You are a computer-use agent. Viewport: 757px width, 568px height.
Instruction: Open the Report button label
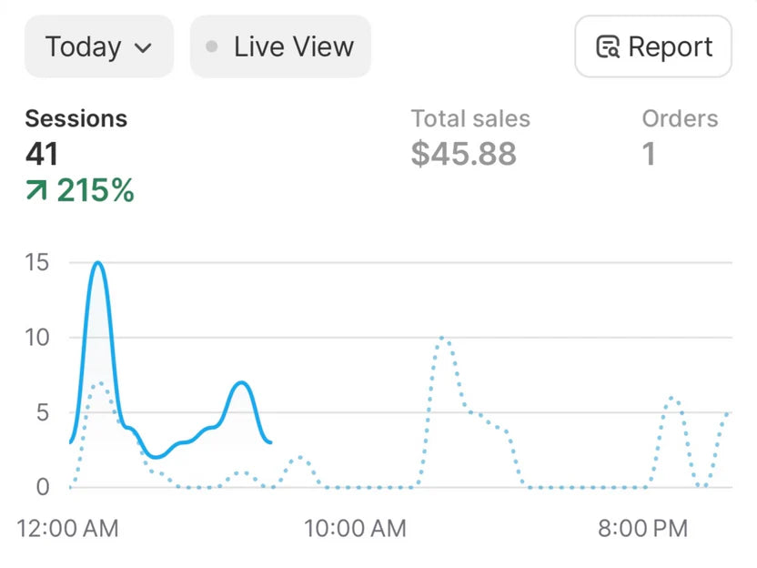coord(670,46)
